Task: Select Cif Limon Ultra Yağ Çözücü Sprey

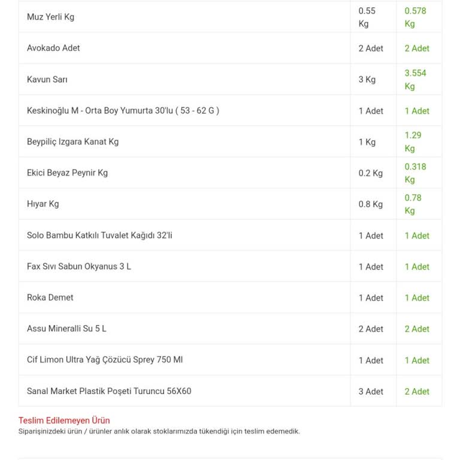Action: tap(105, 360)
